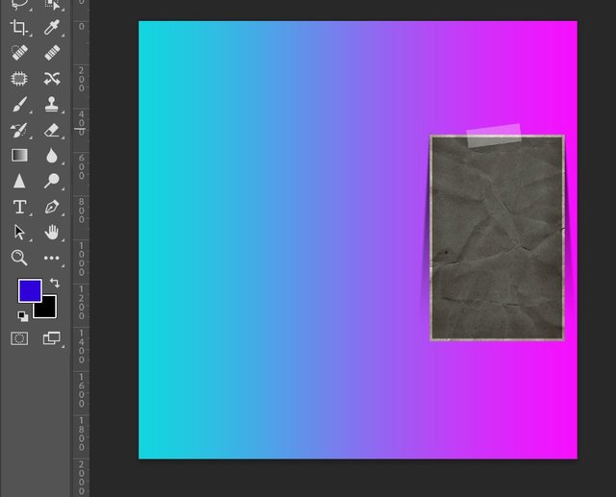This screenshot has height=497, width=616.
Task: Select the Healing Brush bandage tool
Action: (52, 53)
